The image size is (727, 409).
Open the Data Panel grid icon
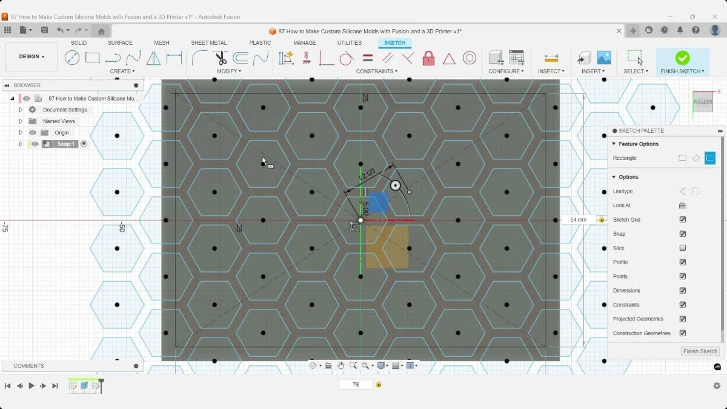(x=7, y=30)
